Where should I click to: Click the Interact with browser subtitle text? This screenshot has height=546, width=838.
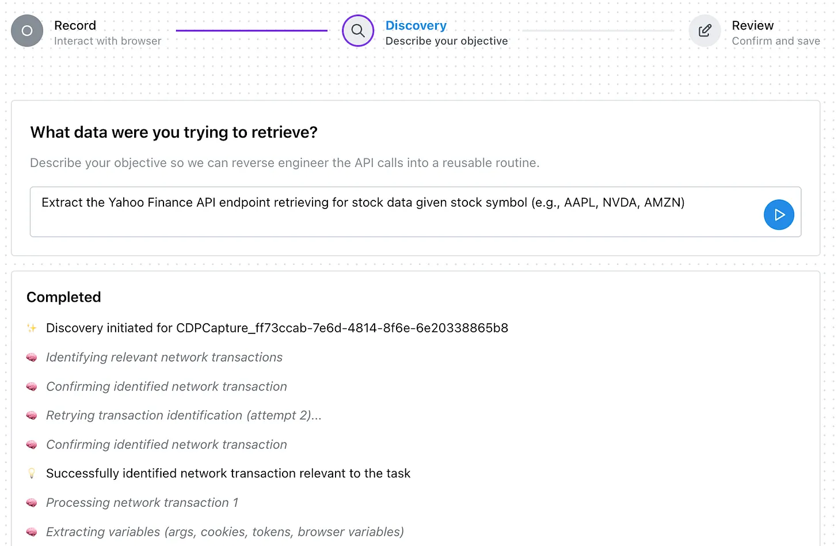coord(108,41)
